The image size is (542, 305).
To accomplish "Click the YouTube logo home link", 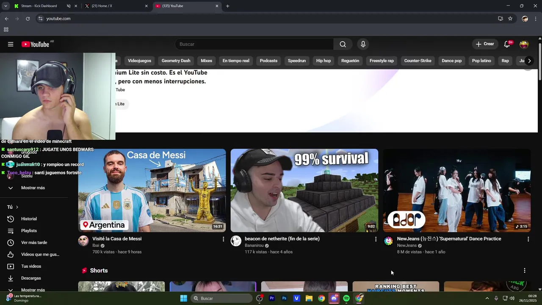I will tap(36, 44).
